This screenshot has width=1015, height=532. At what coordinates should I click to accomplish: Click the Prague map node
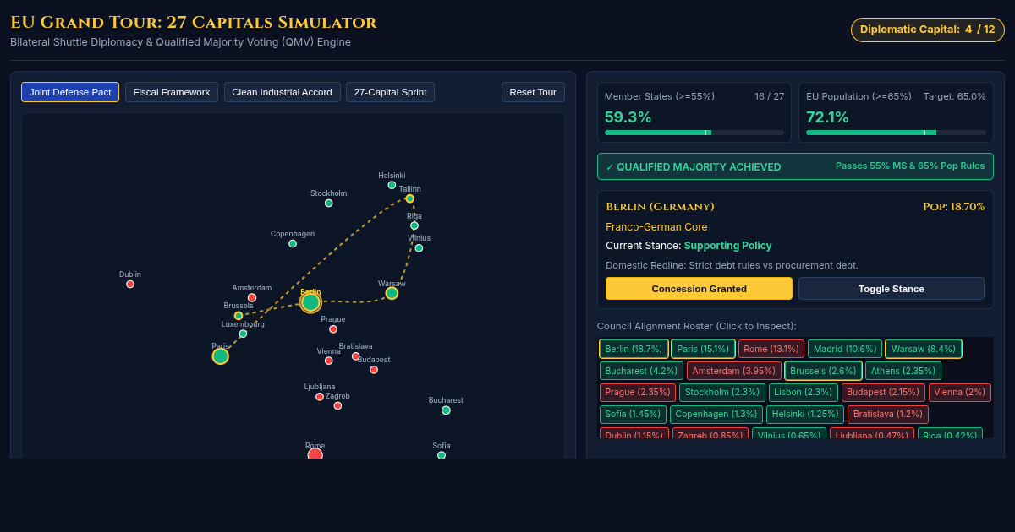point(333,329)
